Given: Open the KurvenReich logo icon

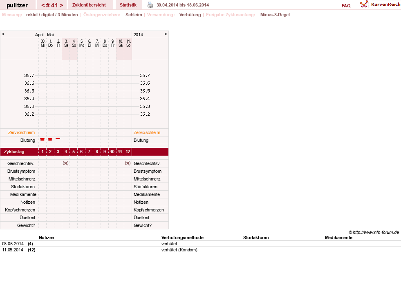Looking at the screenshot, I should point(364,4).
